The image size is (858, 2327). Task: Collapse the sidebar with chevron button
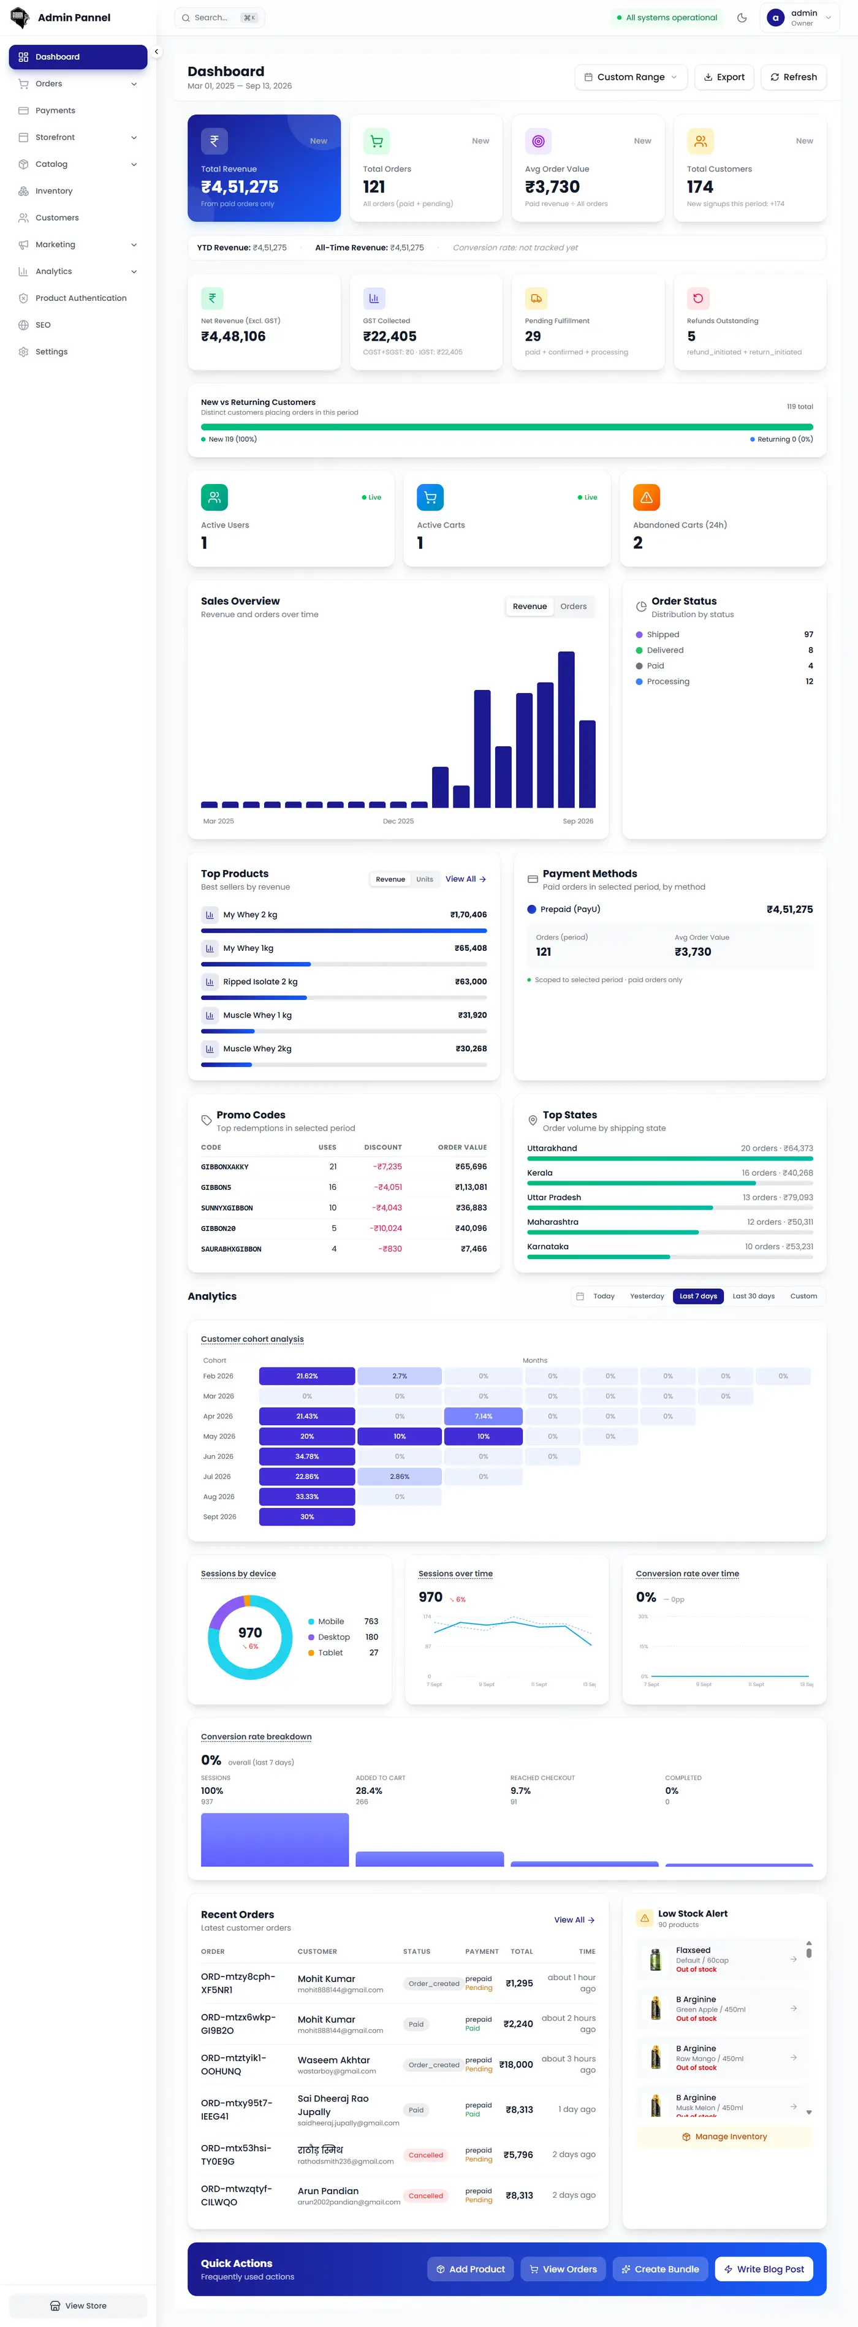coord(156,51)
